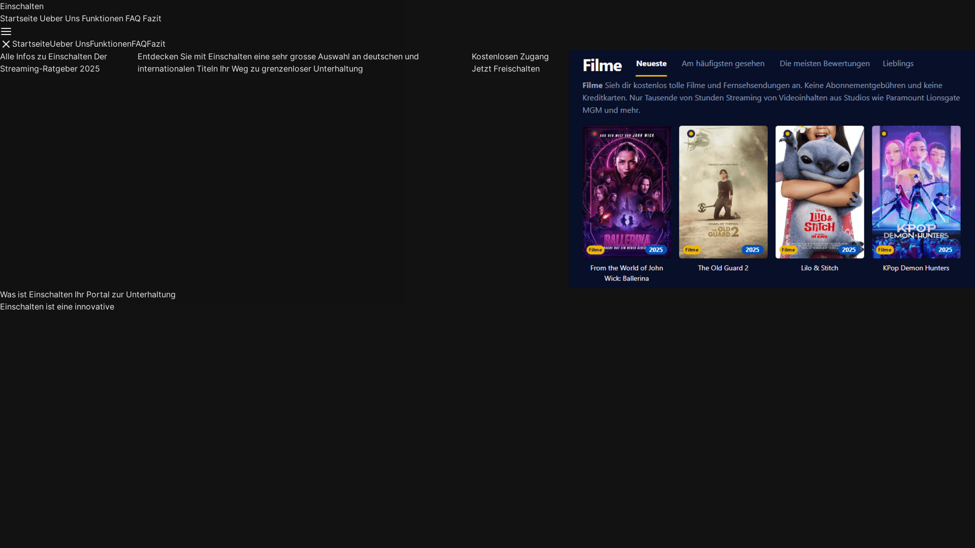Click the Filme badge on Lilo & Stitch poster
This screenshot has height=548, width=975.
click(x=788, y=250)
